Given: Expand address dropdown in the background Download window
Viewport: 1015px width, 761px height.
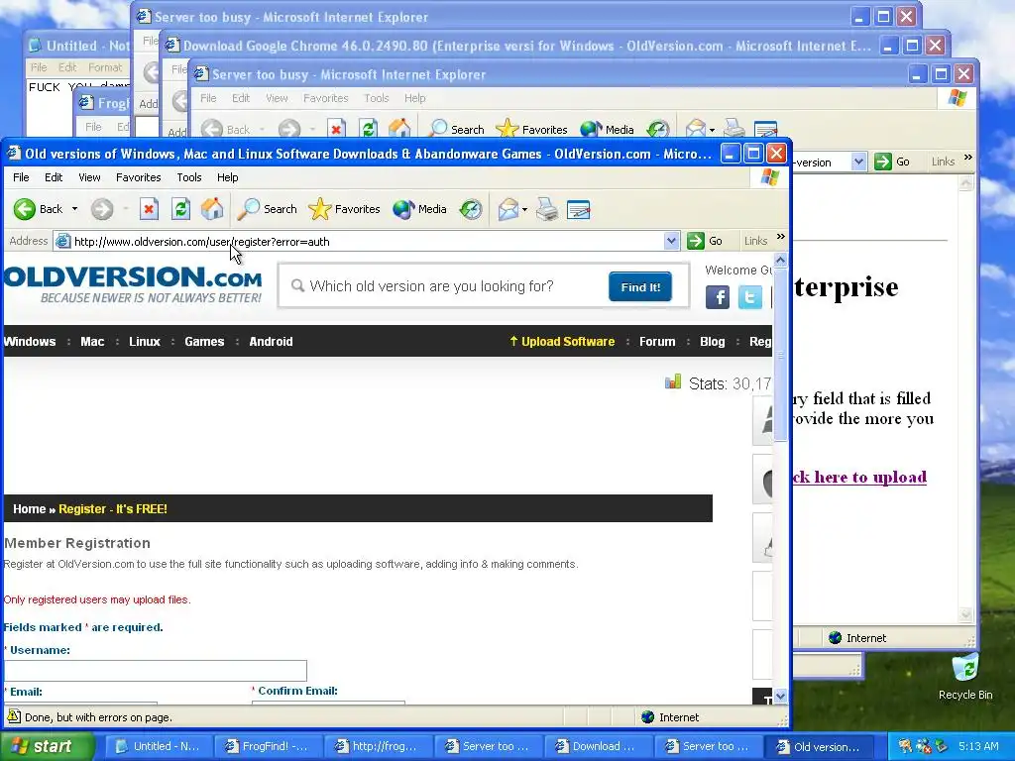Looking at the screenshot, I should [858, 162].
